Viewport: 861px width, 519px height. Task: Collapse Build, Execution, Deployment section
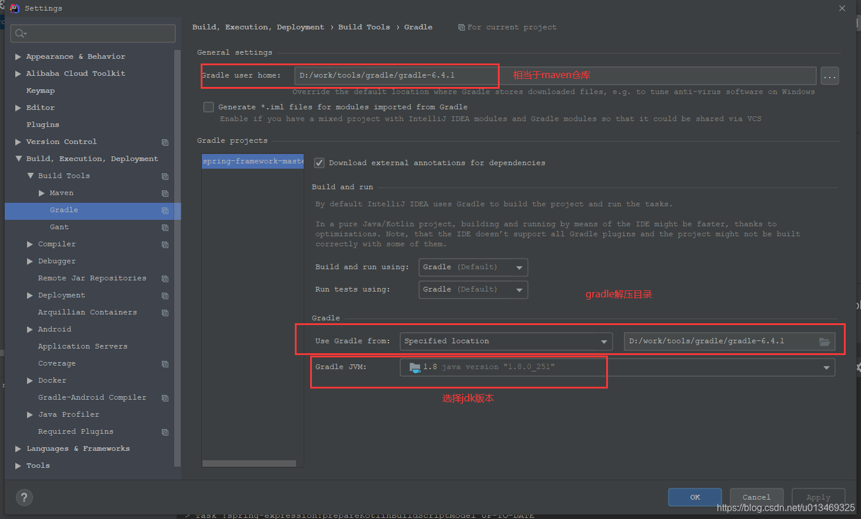pyautogui.click(x=18, y=159)
